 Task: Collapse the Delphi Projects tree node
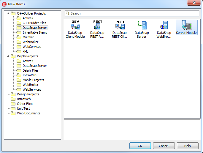(x=8, y=56)
